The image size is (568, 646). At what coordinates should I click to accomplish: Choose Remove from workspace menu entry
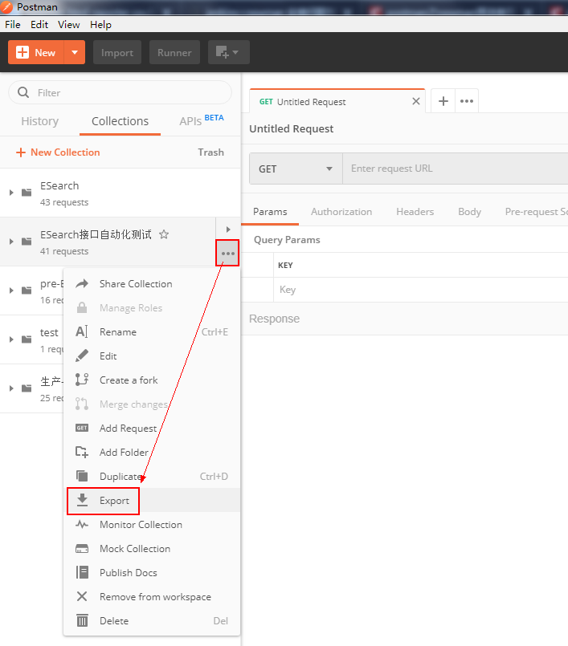pyautogui.click(x=152, y=597)
